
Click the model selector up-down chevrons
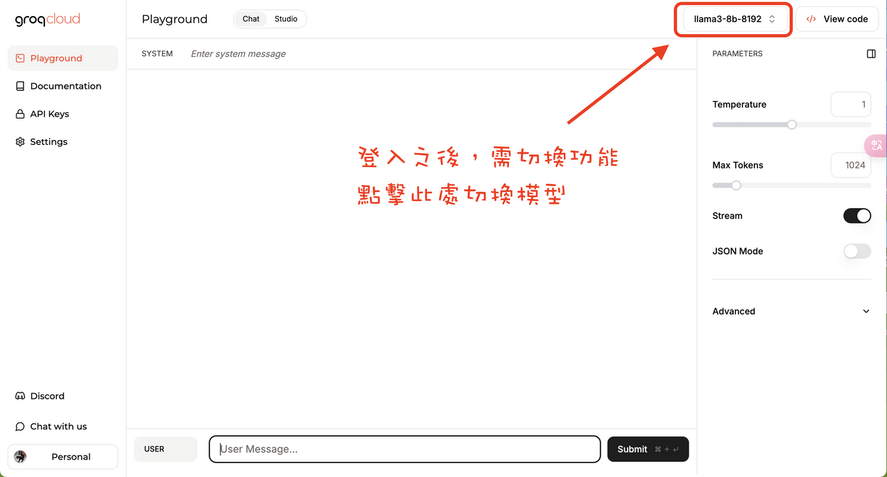pos(772,19)
